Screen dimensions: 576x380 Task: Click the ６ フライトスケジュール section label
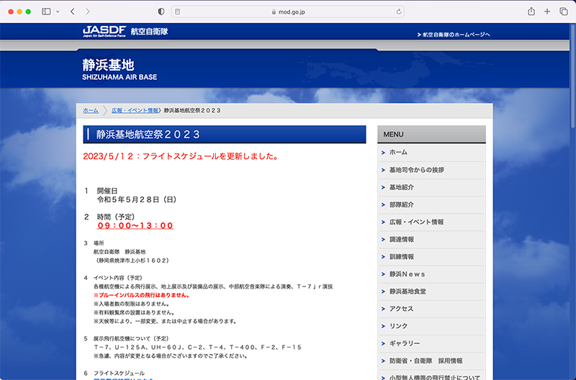tap(114, 374)
